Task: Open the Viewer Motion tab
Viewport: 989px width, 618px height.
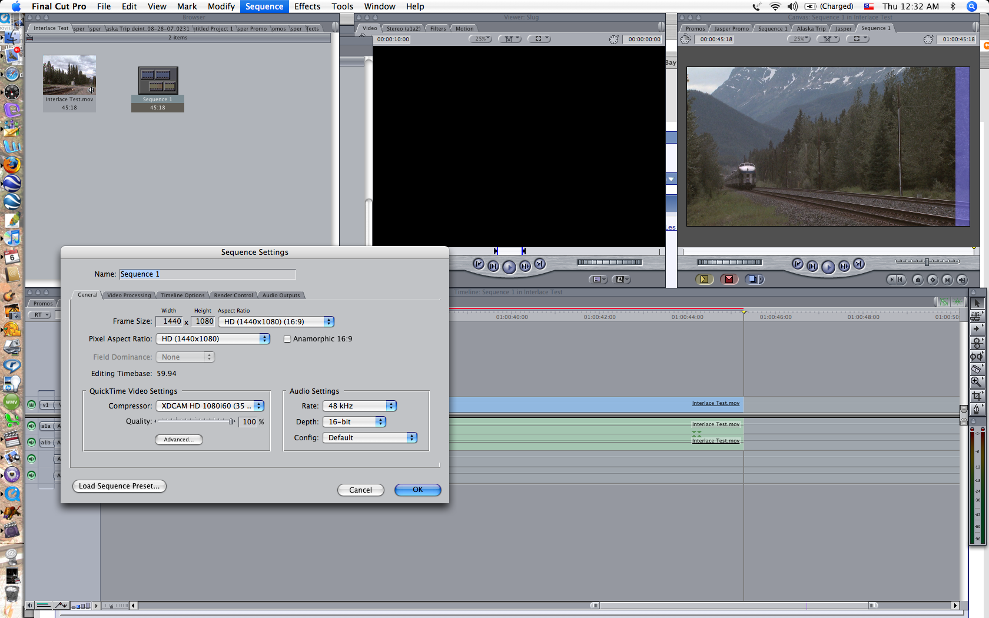Action: pos(464,28)
